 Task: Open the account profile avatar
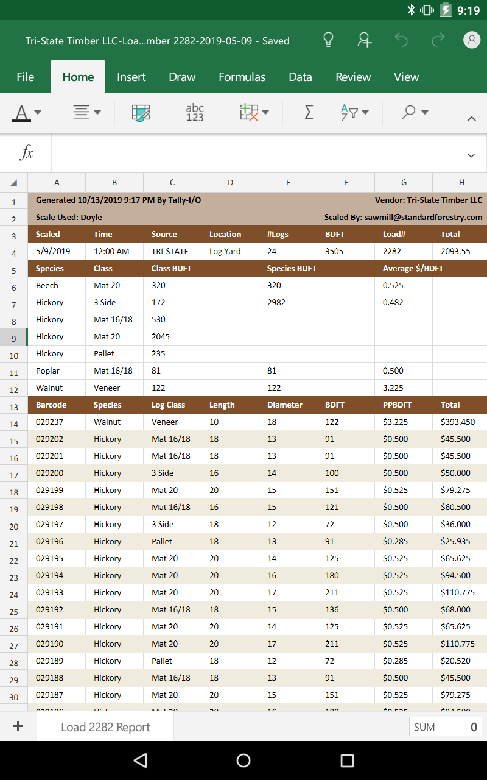coord(472,40)
